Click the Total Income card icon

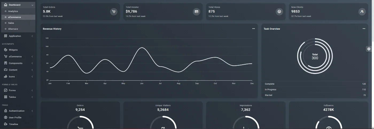point(196,11)
